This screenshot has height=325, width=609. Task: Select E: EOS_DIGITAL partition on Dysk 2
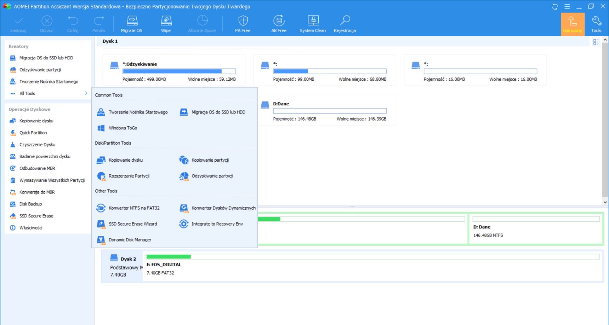373,266
